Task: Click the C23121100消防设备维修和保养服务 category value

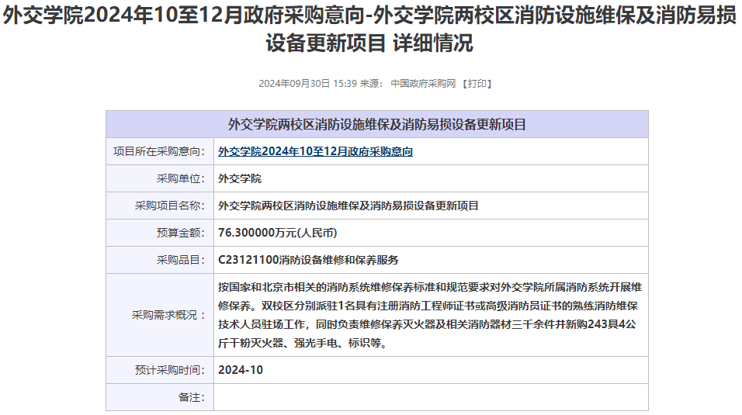Action: (308, 260)
